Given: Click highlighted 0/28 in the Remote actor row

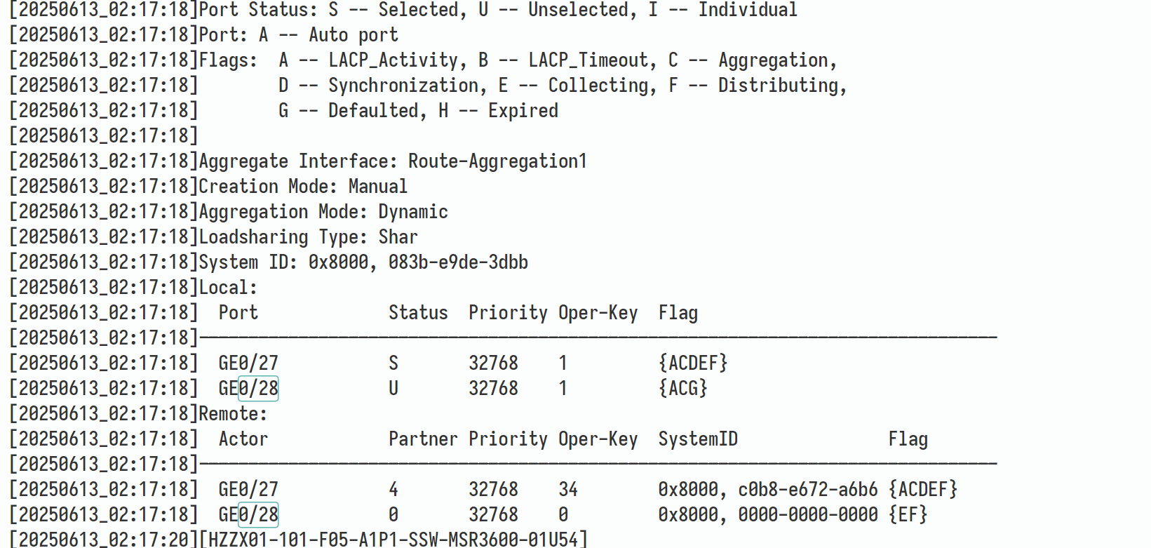Looking at the screenshot, I should tap(258, 514).
